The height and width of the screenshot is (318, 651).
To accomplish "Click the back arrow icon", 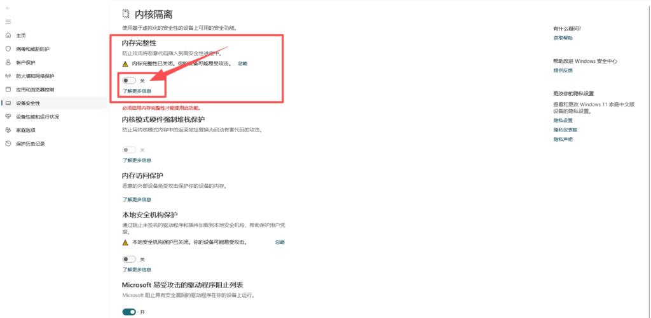I will 8,8.
